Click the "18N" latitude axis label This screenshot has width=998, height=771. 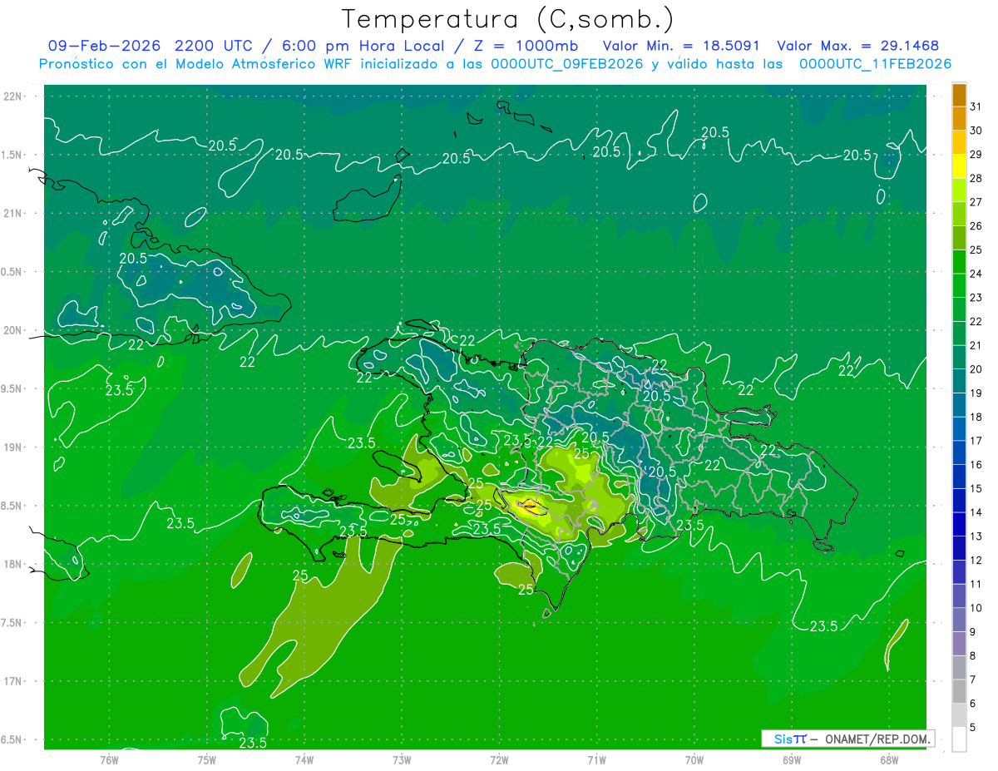pos(14,564)
